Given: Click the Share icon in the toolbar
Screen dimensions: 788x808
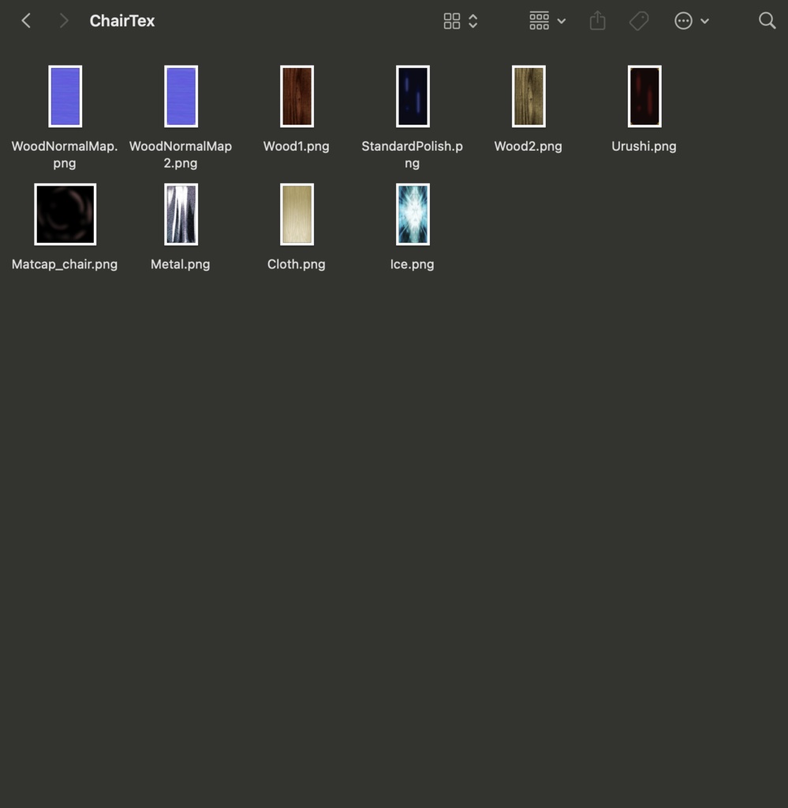Looking at the screenshot, I should pyautogui.click(x=597, y=21).
